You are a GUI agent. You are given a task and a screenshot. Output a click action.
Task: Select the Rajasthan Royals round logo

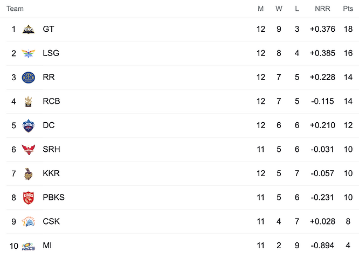[29, 78]
